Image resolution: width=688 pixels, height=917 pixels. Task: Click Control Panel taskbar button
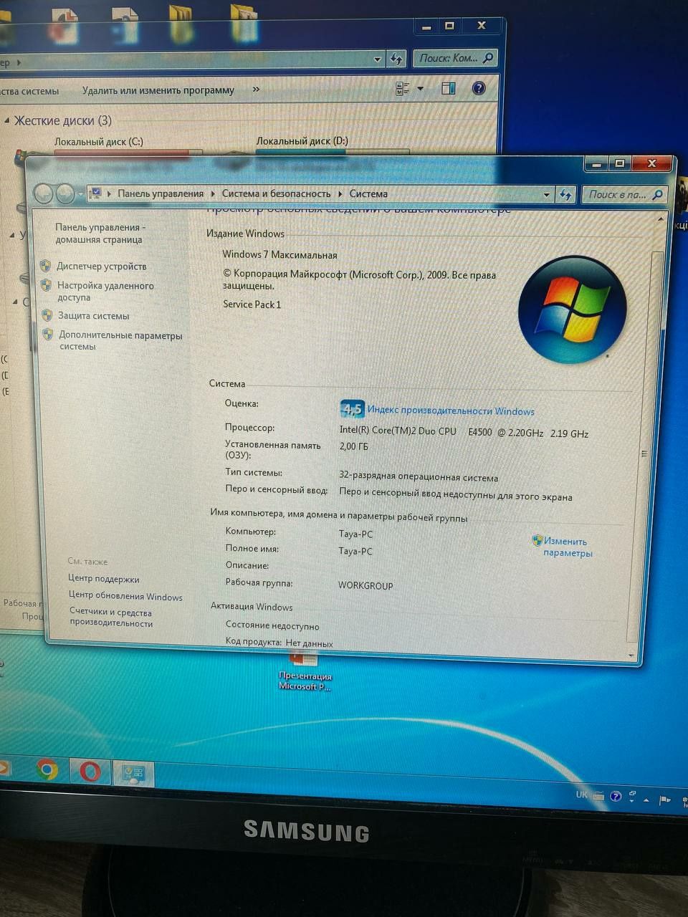(x=133, y=774)
